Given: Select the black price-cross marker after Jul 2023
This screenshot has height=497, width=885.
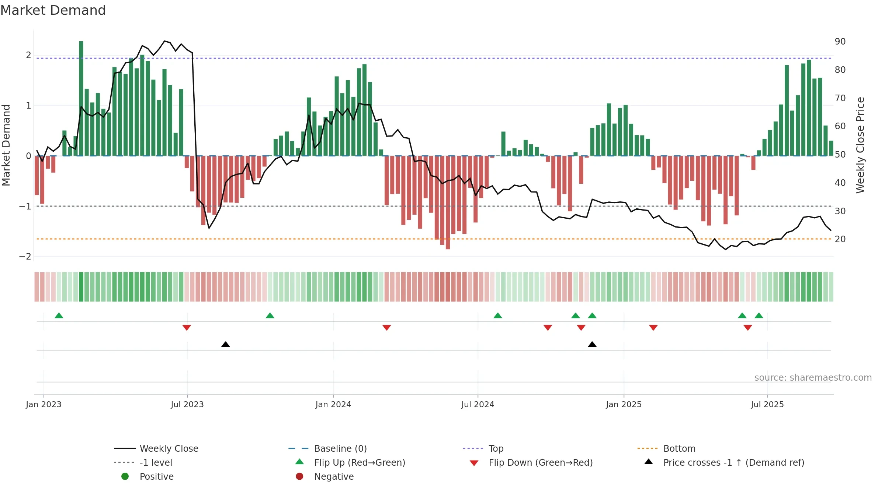Looking at the screenshot, I should (x=226, y=344).
